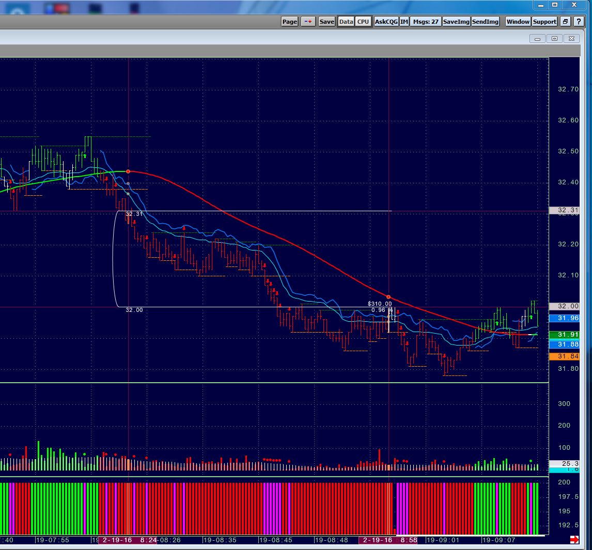Toggle the CPU indicator button

point(363,22)
